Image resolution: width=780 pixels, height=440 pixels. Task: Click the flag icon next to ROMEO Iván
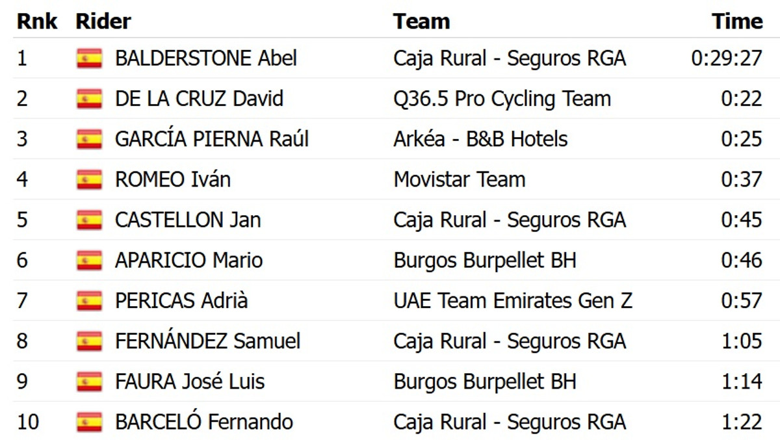(89, 179)
